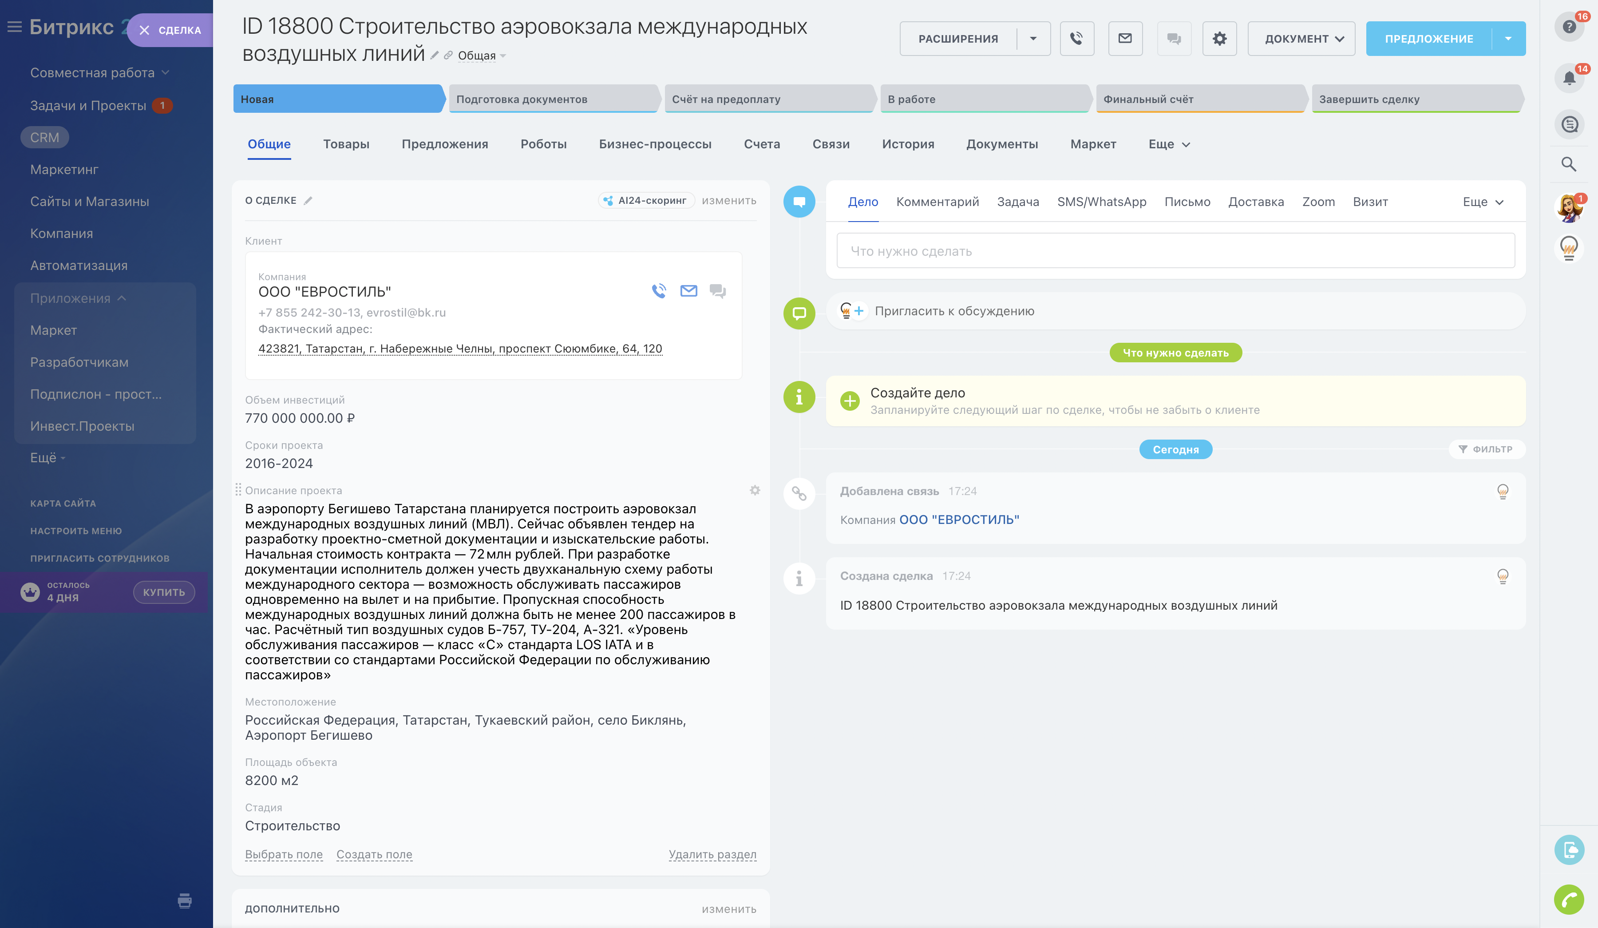Open the ООО "ЕВРОСТИЛЬ" company link in timeline

[960, 519]
